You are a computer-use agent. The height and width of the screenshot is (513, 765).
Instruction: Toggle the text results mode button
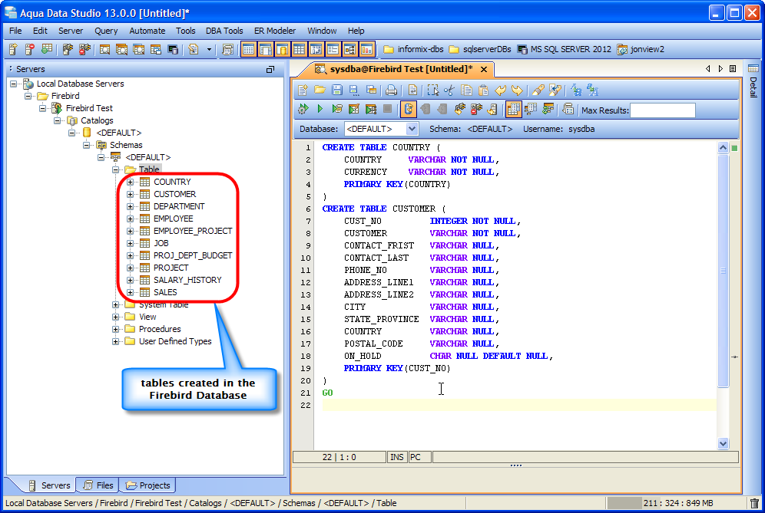(x=530, y=109)
